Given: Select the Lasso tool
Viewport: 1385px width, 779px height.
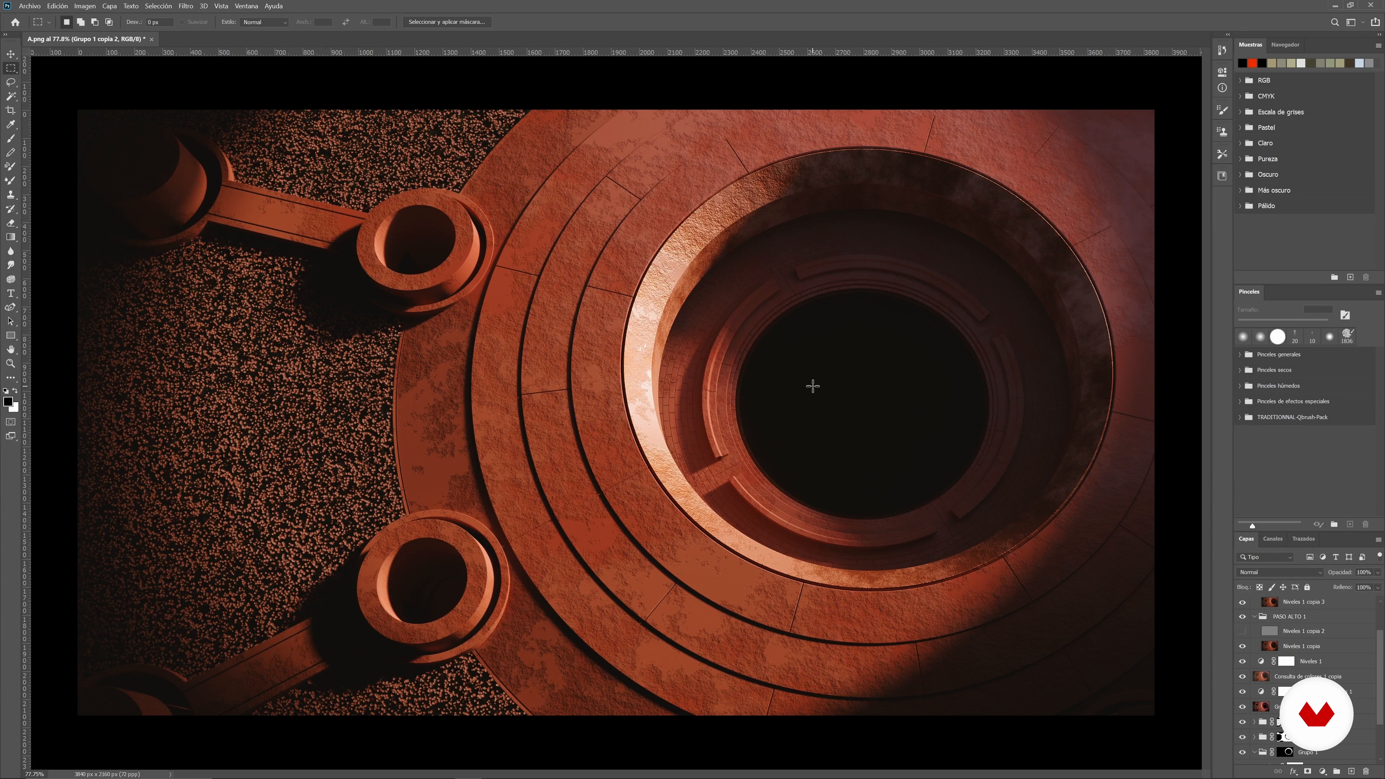Looking at the screenshot, I should tap(11, 82).
